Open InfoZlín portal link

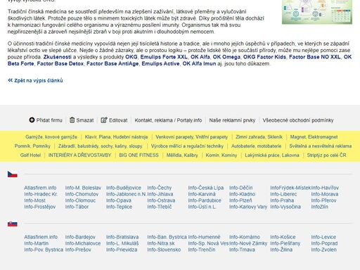[x=319, y=207]
